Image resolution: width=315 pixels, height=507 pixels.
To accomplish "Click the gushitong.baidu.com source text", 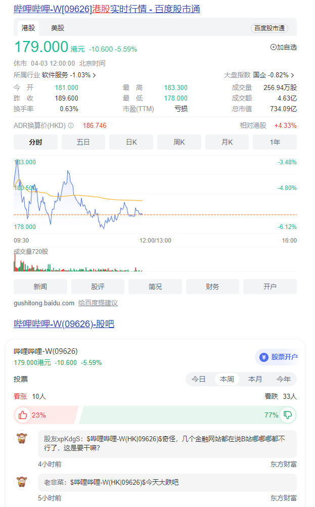I will 44,303.
